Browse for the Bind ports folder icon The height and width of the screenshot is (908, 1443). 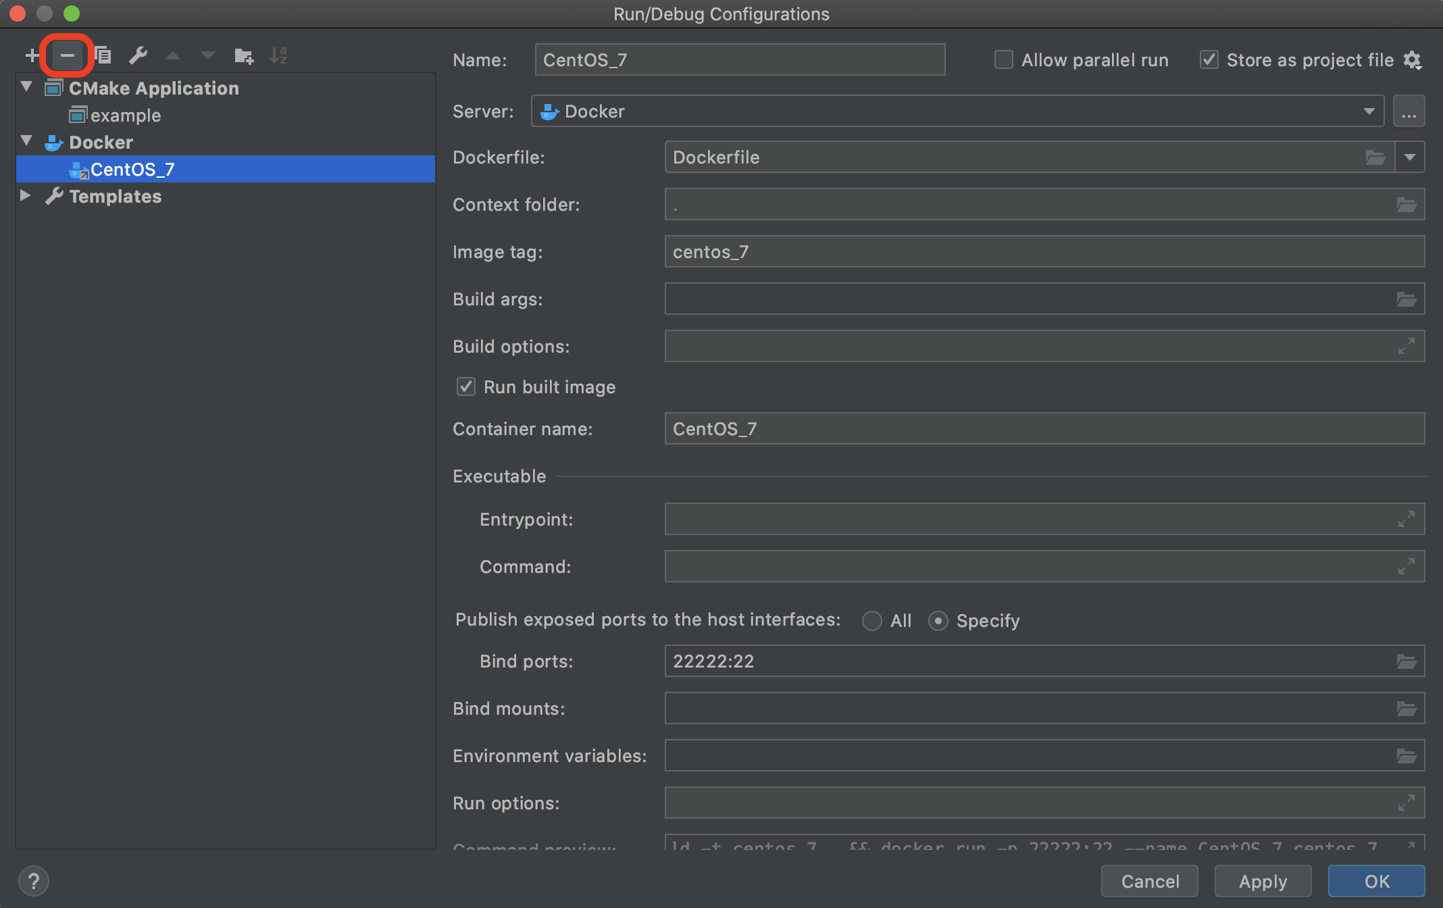tap(1406, 661)
